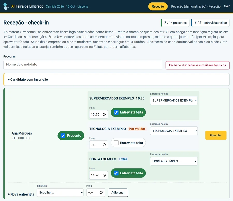The image size is (233, 201).
Task: Uncheck Entrevista feita for Supermercados Exemplo
Action: (x=116, y=112)
